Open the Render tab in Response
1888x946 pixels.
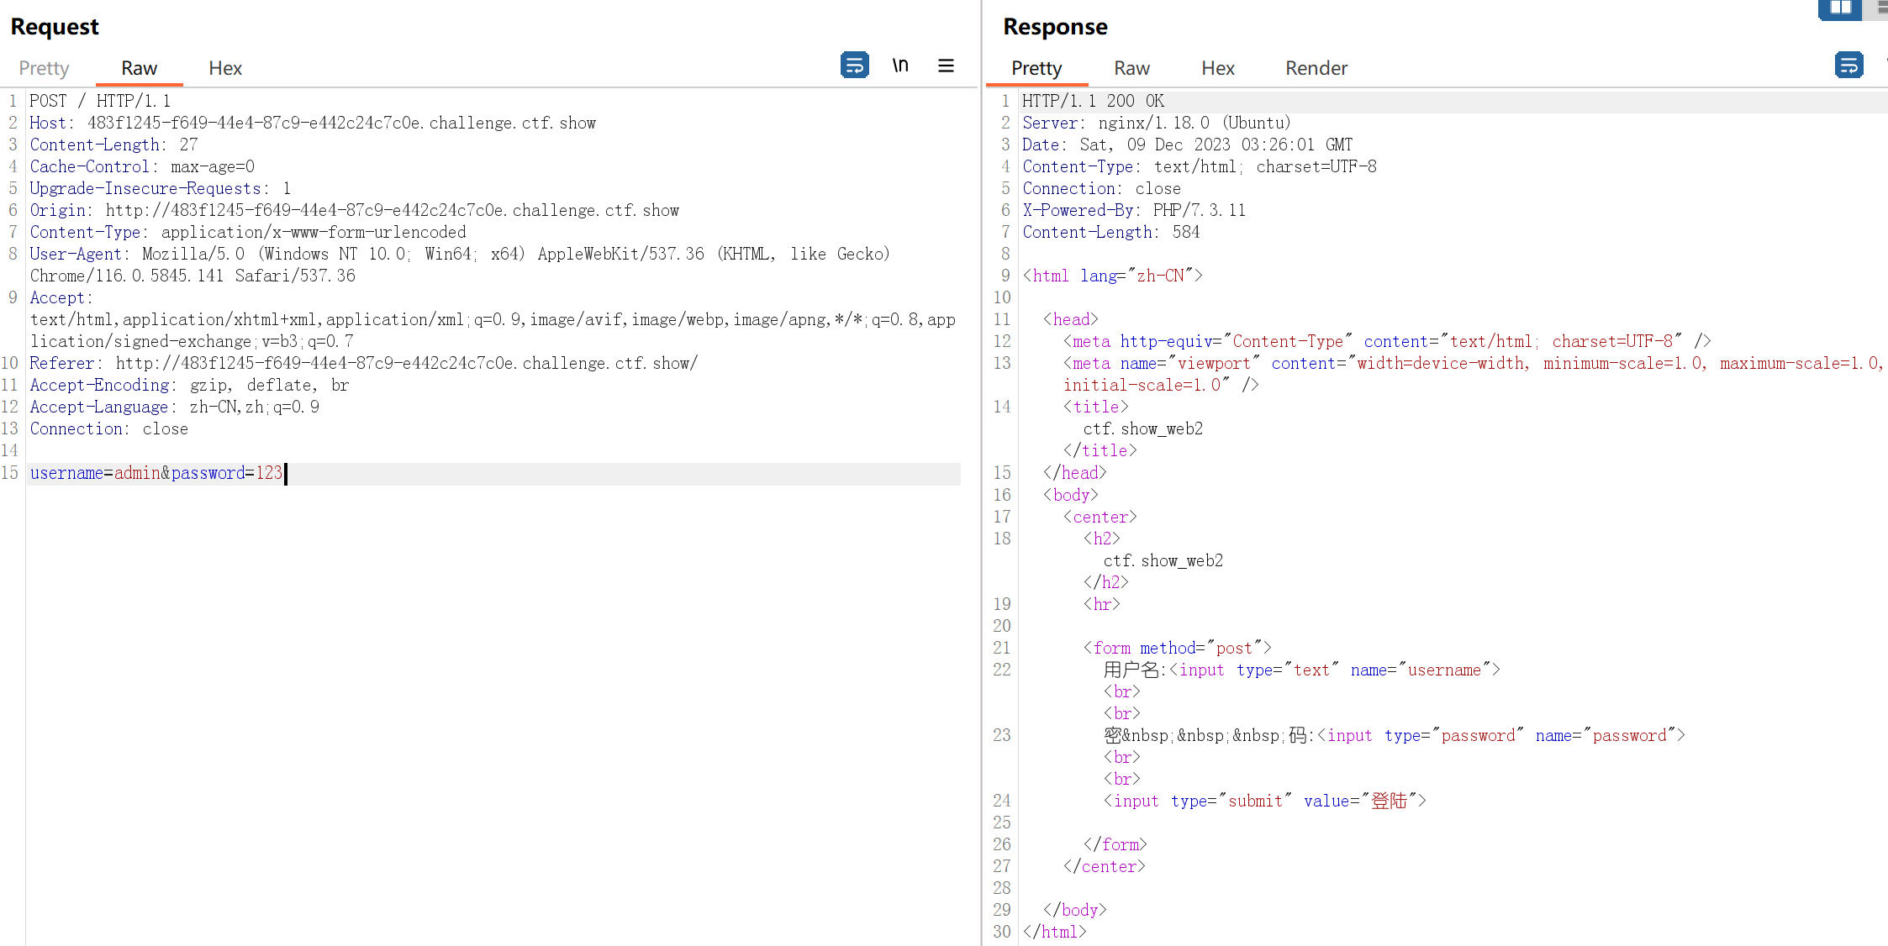pyautogui.click(x=1316, y=68)
